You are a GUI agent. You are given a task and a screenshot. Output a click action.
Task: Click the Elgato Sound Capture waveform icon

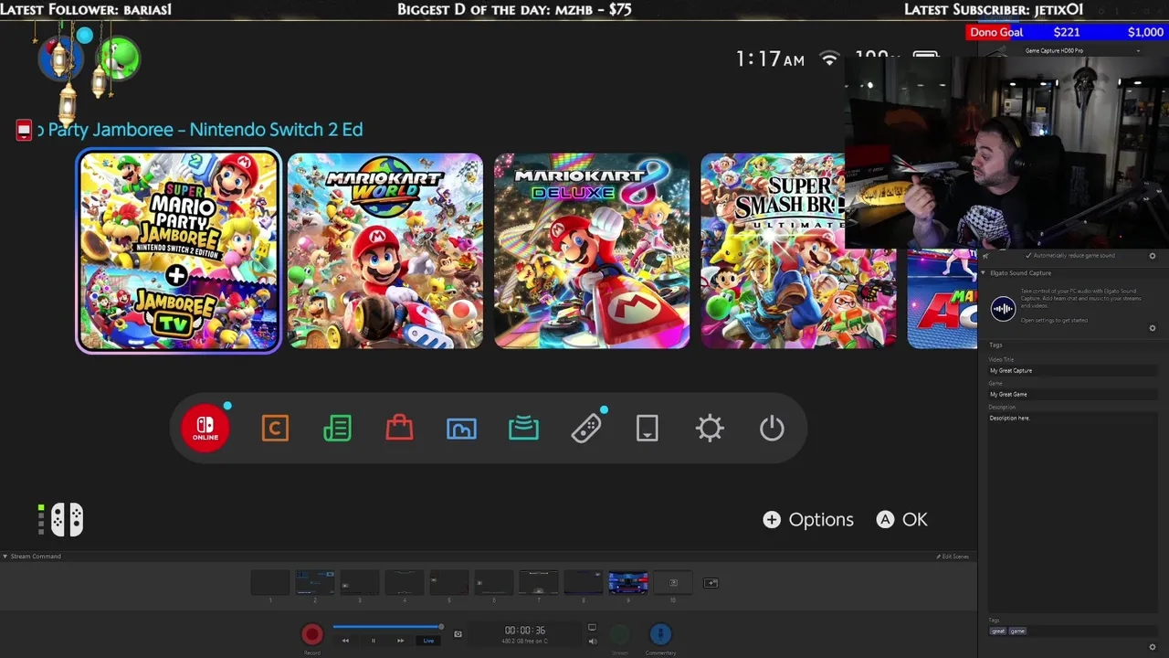pyautogui.click(x=1003, y=309)
